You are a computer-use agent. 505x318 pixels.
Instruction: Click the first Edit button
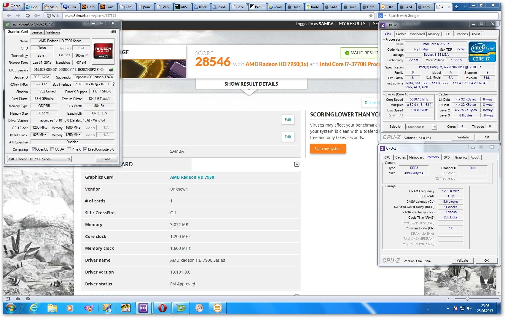(x=288, y=119)
